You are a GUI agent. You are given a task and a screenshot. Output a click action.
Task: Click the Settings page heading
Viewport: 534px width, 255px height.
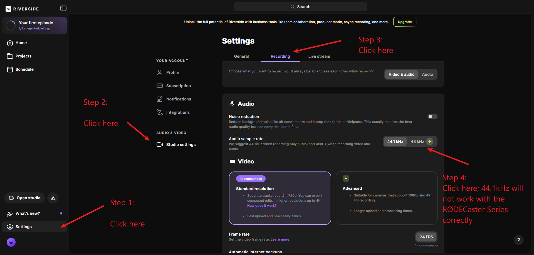238,41
